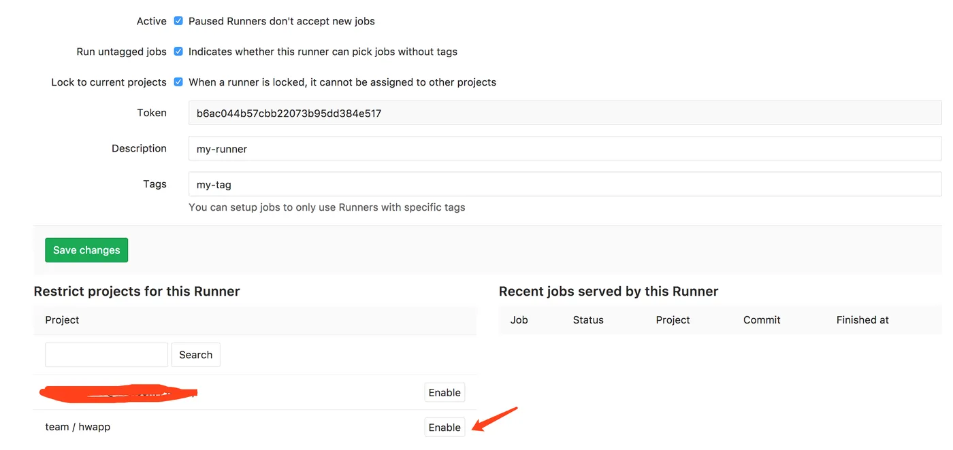Enable the runner for team / hwapp

pyautogui.click(x=445, y=428)
